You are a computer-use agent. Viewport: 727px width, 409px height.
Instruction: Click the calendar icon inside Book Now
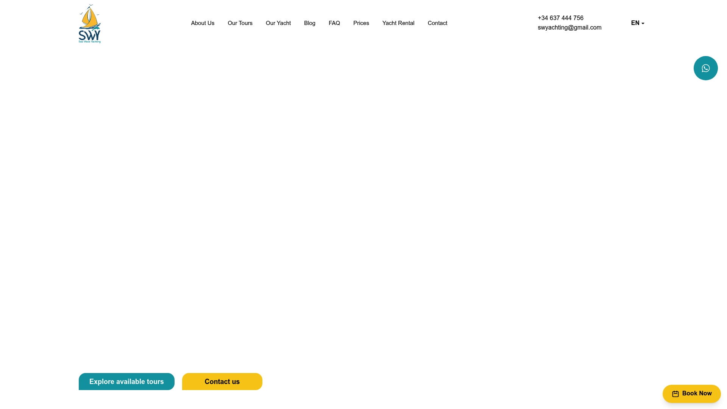pyautogui.click(x=676, y=393)
